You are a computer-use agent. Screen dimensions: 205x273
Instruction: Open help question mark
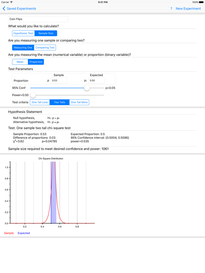pyautogui.click(x=171, y=9)
